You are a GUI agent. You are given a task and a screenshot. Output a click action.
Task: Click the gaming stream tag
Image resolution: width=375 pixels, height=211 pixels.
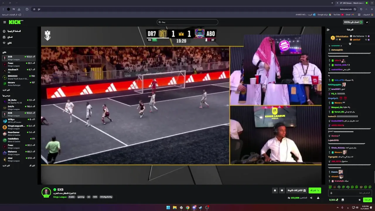(x=81, y=197)
